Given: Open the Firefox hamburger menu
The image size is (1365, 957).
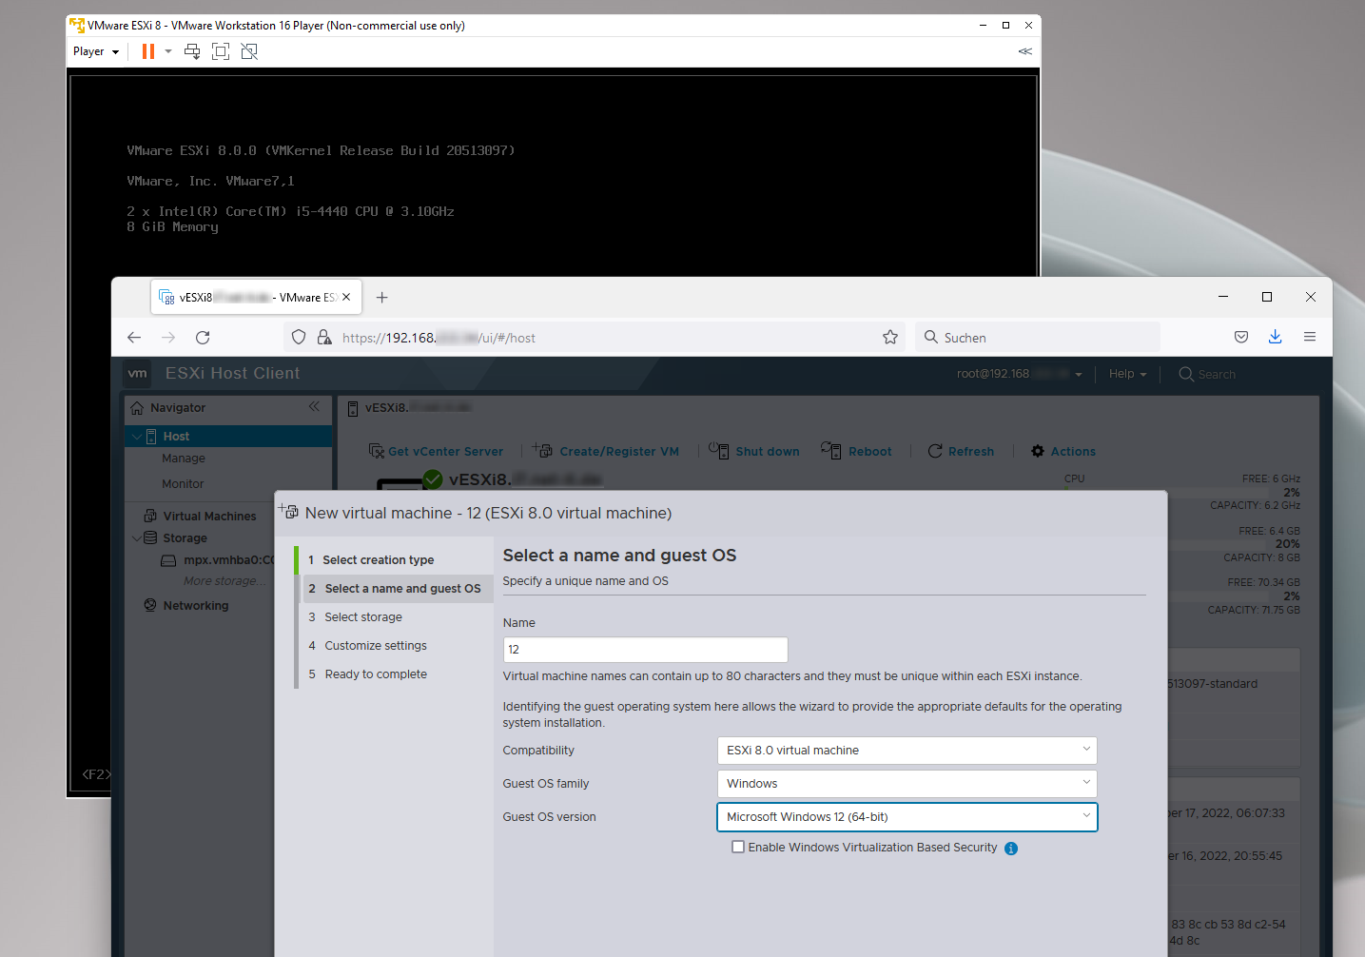Looking at the screenshot, I should point(1310,338).
